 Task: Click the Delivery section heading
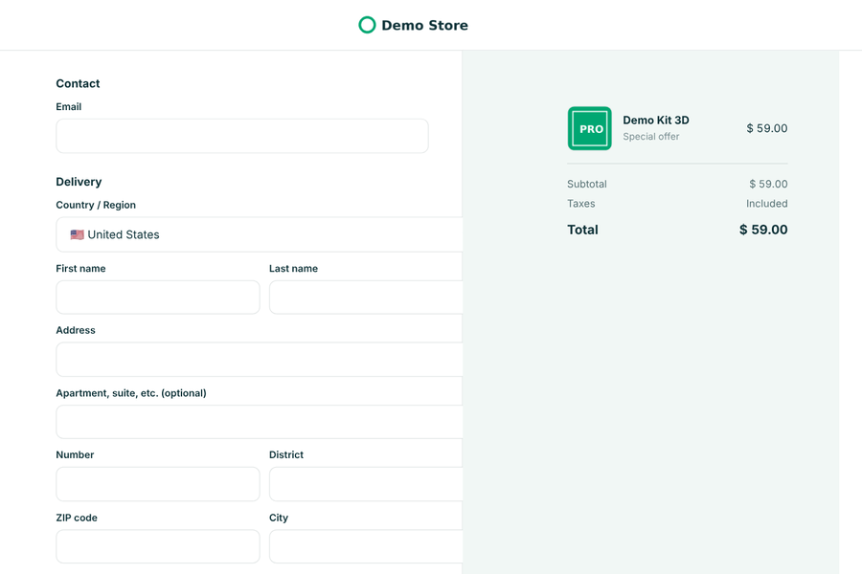click(x=79, y=182)
